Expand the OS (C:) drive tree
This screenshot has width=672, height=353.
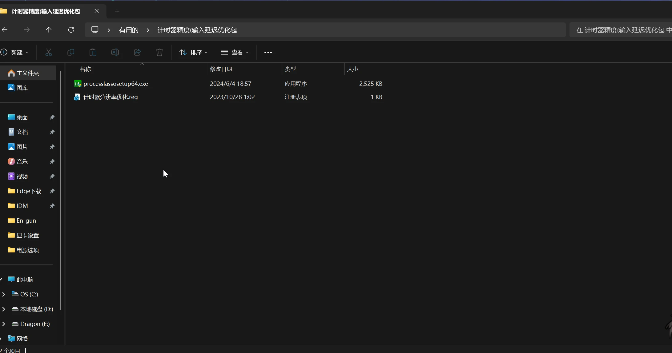(x=4, y=294)
